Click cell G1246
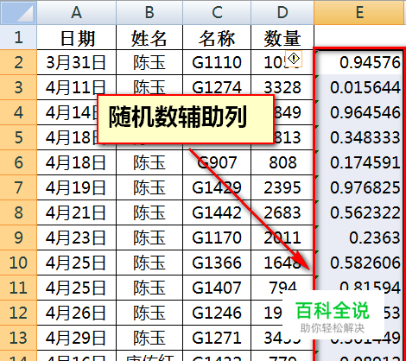This screenshot has width=406, height=361. [x=217, y=313]
